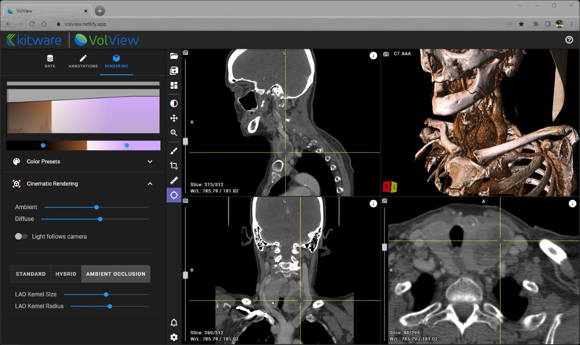The width and height of the screenshot is (580, 345).
Task: Open the notifications bell
Action: pyautogui.click(x=174, y=323)
